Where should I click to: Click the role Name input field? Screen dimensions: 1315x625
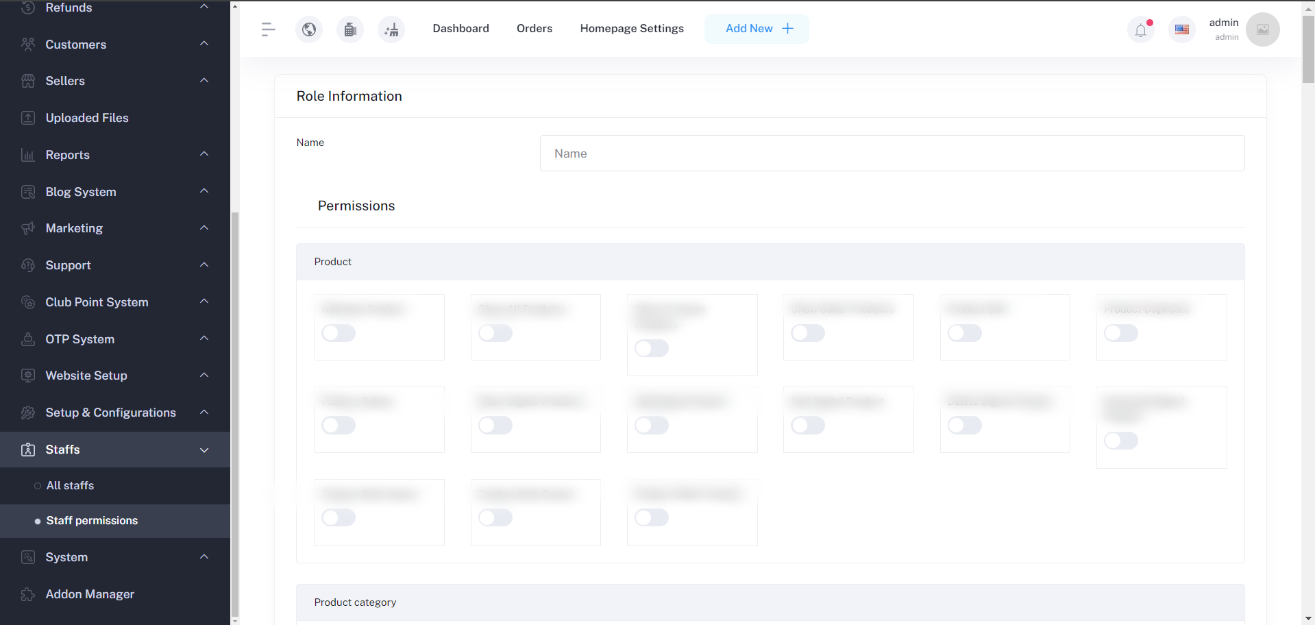tap(892, 154)
